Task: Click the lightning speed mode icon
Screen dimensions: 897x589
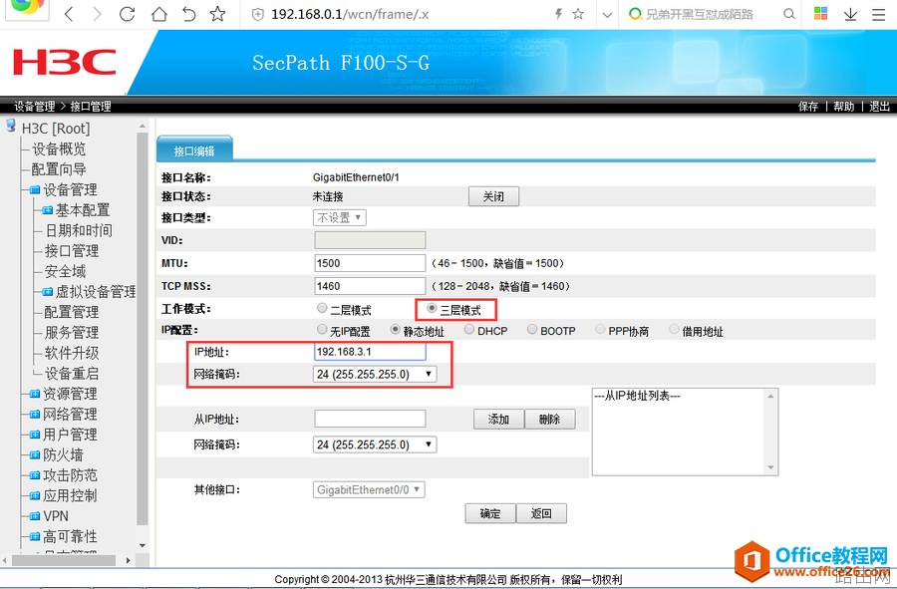Action: pyautogui.click(x=558, y=14)
